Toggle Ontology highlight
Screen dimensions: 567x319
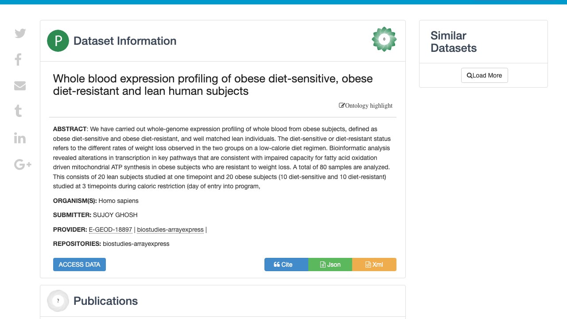(365, 105)
